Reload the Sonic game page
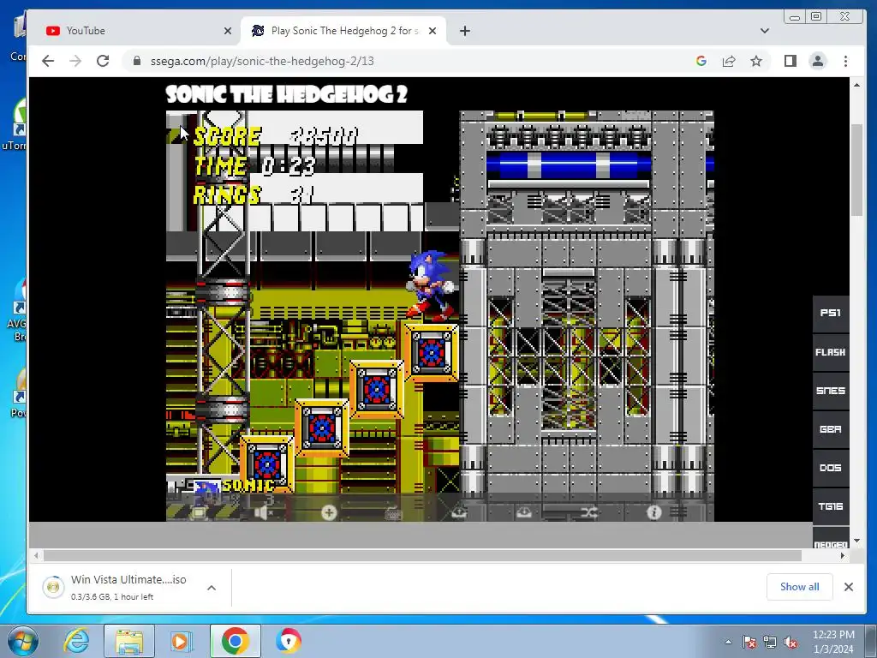Screen dimensions: 877x658 (x=103, y=61)
